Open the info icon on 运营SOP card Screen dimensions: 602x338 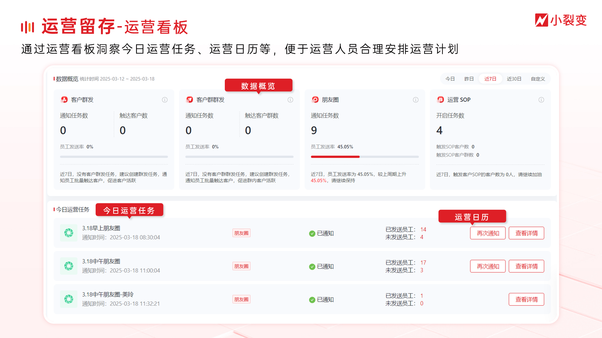(x=541, y=100)
